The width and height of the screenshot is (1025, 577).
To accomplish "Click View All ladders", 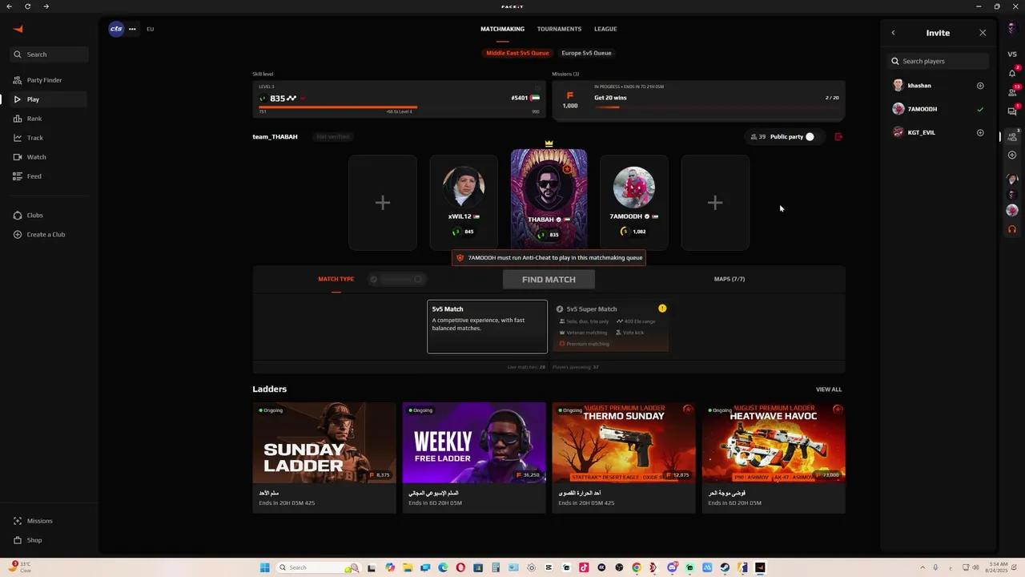I will click(x=829, y=389).
